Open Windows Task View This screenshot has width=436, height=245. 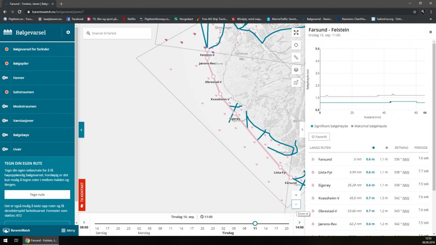click(16, 240)
